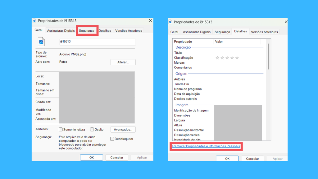This screenshot has height=179, width=318.
Task: Click the PNG file icon beside the filename field
Action: point(41,42)
